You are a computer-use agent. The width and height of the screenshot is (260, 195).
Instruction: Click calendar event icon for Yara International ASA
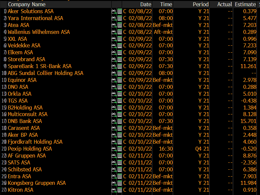(114, 18)
